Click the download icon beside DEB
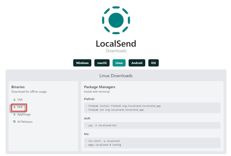The width and height of the screenshot is (231, 156). pyautogui.click(x=14, y=107)
